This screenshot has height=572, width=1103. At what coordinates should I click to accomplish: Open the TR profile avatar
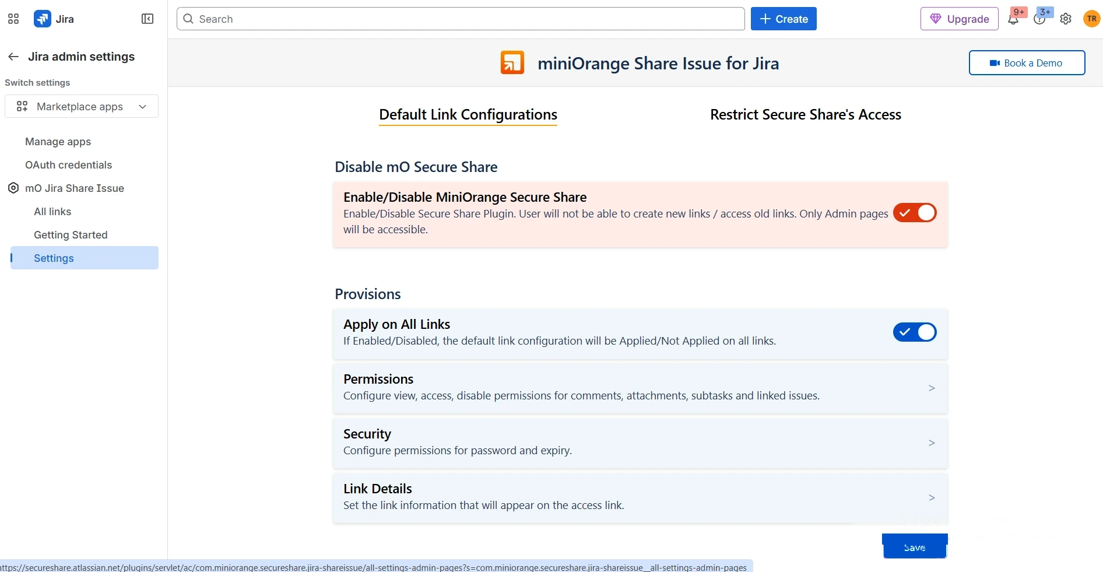coord(1091,19)
